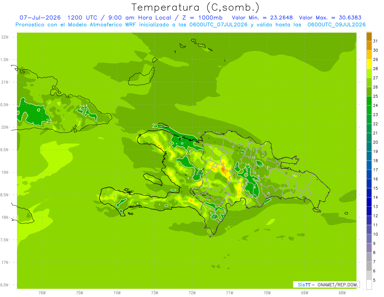Viewport: 384px width, 297px height.
Task: Click the Temperatura (C,somb.) title
Action: click(195, 7)
